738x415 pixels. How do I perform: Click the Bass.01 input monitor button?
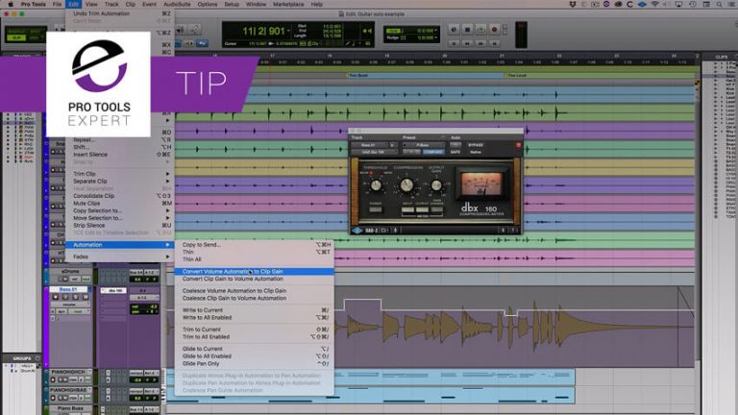point(65,297)
